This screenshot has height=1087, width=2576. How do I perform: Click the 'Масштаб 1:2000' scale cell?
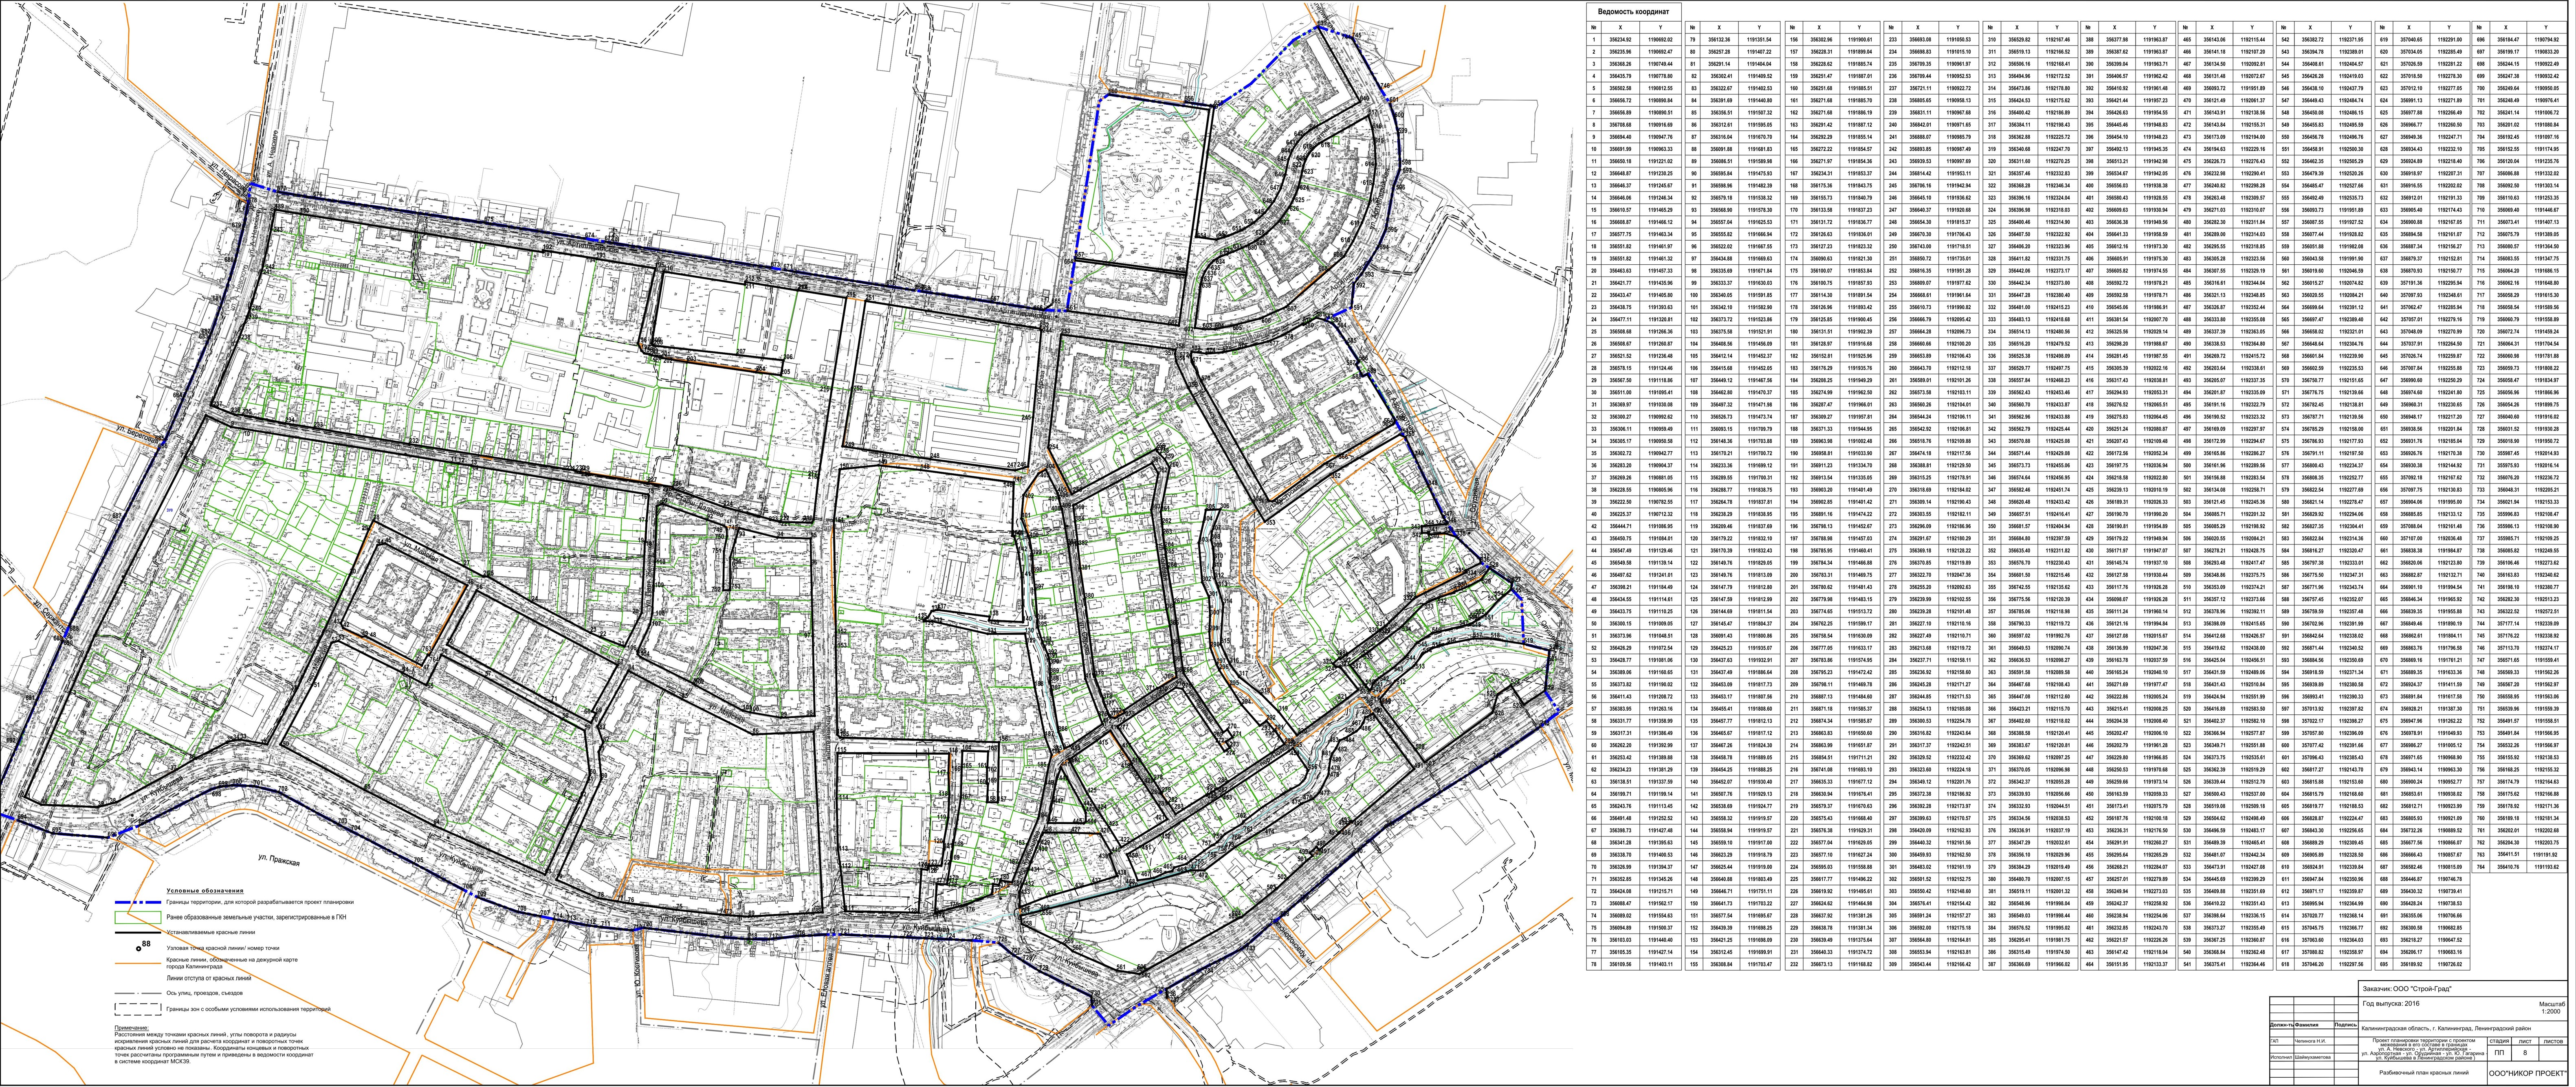click(2551, 1008)
